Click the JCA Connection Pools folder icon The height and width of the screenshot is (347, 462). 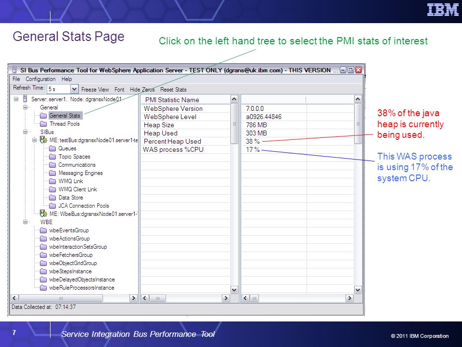click(52, 206)
